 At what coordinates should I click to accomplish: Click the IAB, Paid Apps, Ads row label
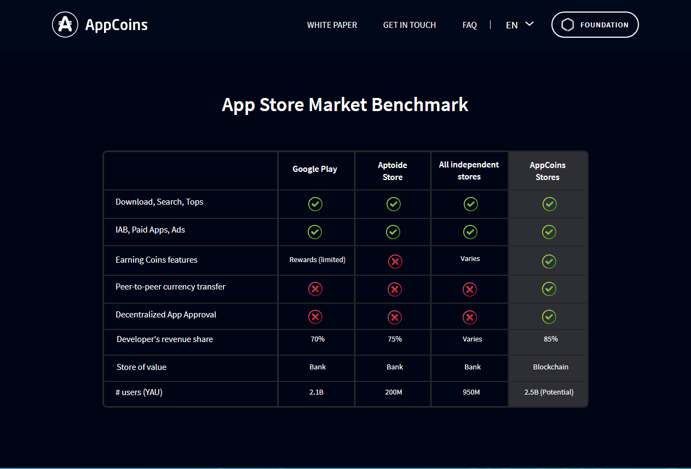151,230
